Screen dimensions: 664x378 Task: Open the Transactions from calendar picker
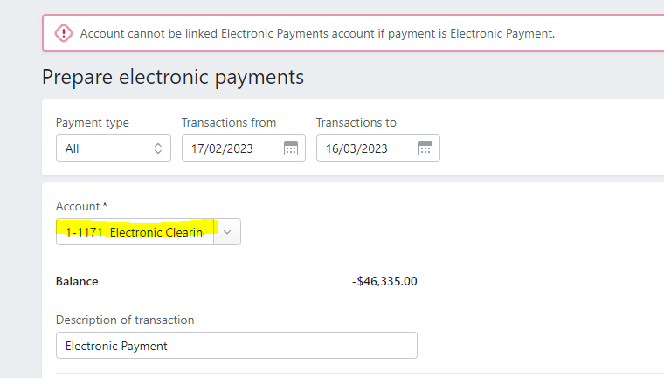[x=291, y=148]
